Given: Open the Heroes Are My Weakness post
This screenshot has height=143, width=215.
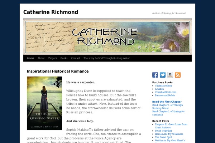Looking at the screenshot, I should [x=169, y=134].
